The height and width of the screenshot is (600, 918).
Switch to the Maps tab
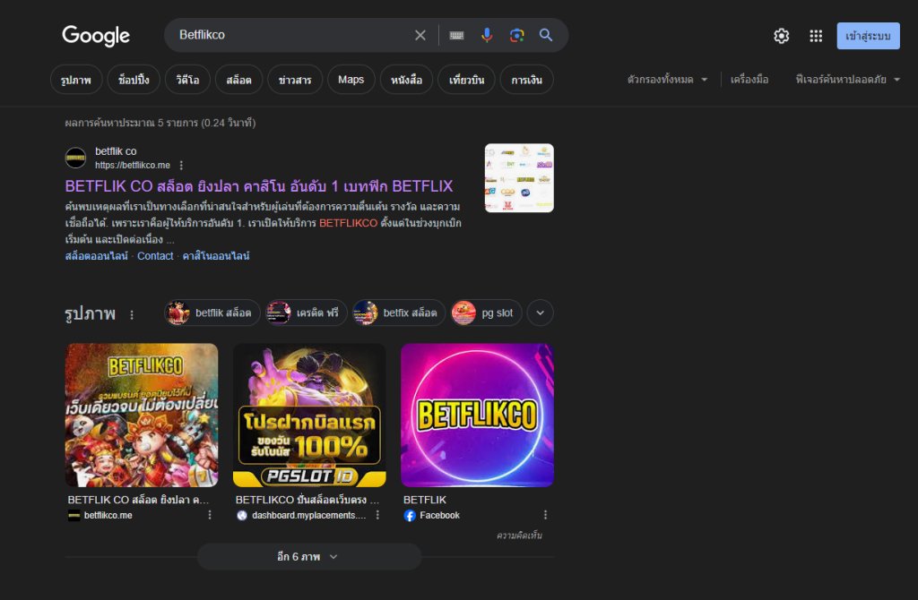click(351, 80)
